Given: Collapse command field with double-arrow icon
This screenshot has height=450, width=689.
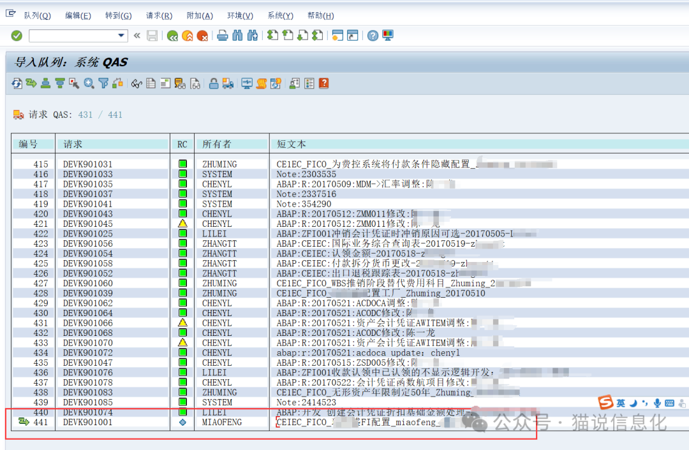Looking at the screenshot, I should coord(137,36).
